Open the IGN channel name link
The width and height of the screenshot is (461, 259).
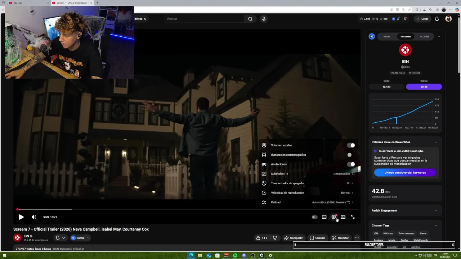[26, 236]
